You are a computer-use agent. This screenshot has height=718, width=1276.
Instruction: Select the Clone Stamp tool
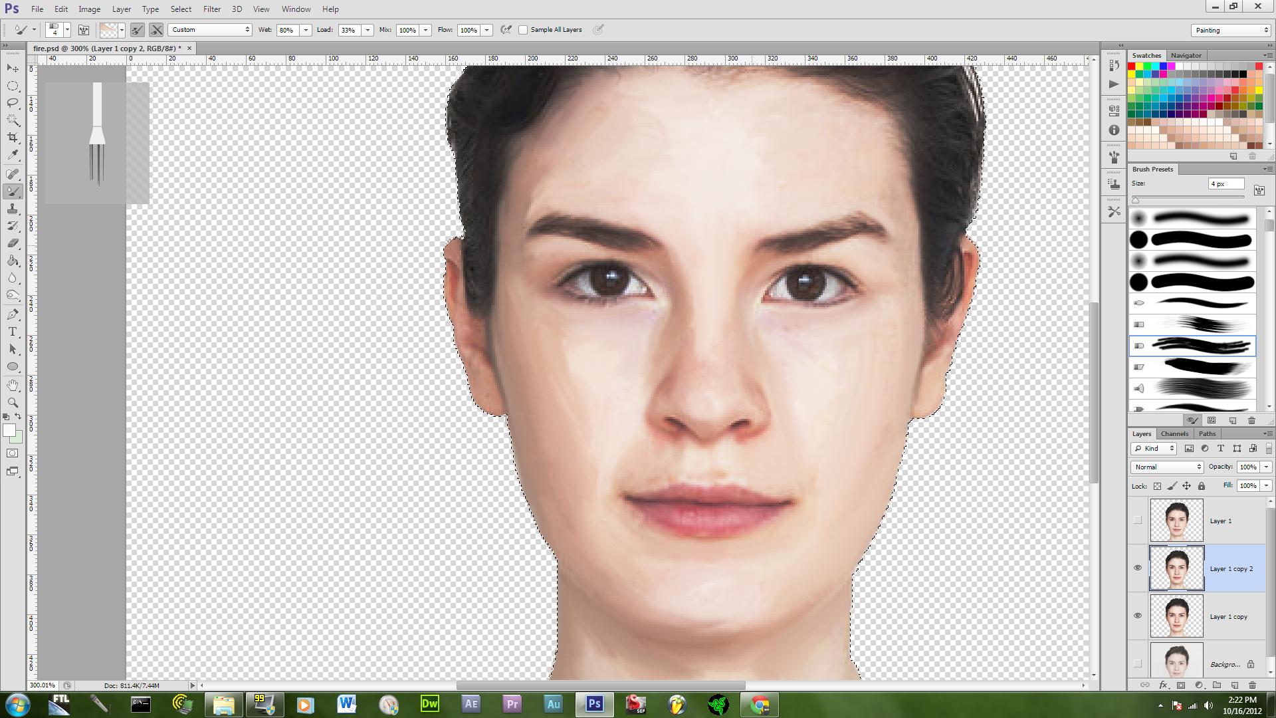13,209
